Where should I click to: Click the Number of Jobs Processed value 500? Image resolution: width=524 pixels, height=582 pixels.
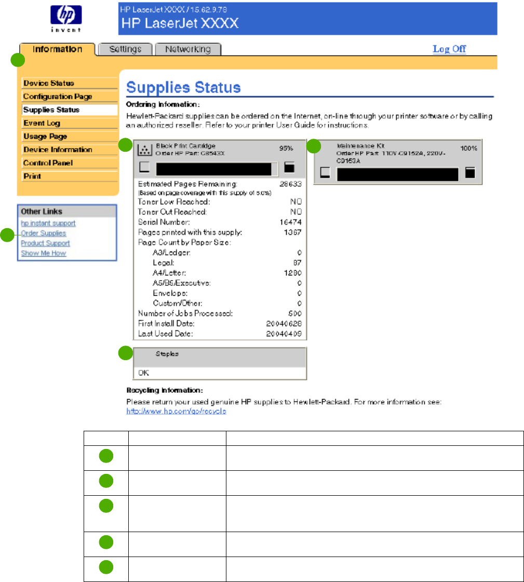click(295, 314)
